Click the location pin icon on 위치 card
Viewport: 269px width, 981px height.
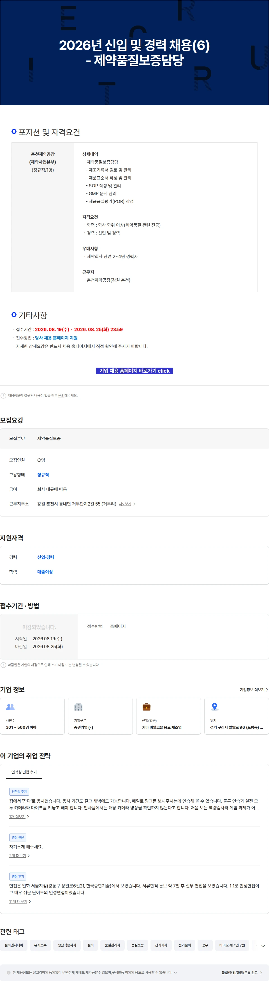[x=214, y=707]
